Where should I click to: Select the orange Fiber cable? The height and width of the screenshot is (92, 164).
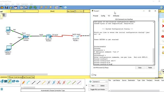pyautogui.click(x=44, y=83)
